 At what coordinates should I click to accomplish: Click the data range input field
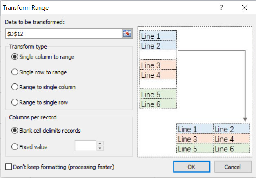[x=63, y=33]
